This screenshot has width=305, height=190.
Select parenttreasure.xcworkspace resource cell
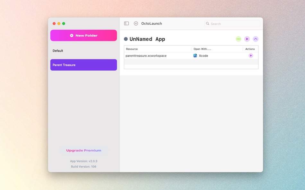point(146,56)
